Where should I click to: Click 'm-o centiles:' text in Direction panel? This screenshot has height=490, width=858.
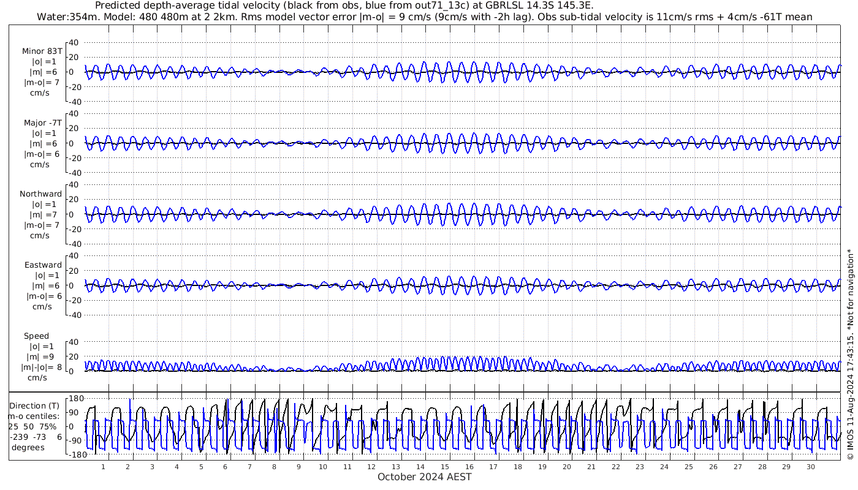coord(34,417)
